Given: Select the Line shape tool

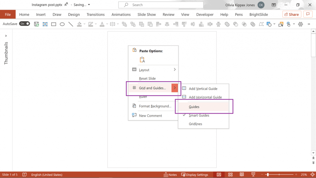Looking at the screenshot, I should click(71, 24).
